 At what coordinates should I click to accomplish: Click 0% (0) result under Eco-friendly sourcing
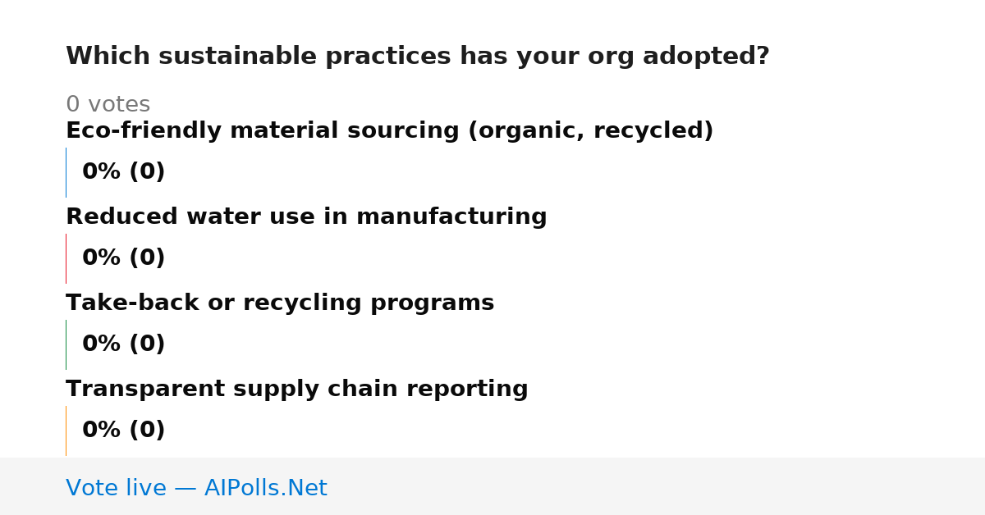[x=124, y=172]
